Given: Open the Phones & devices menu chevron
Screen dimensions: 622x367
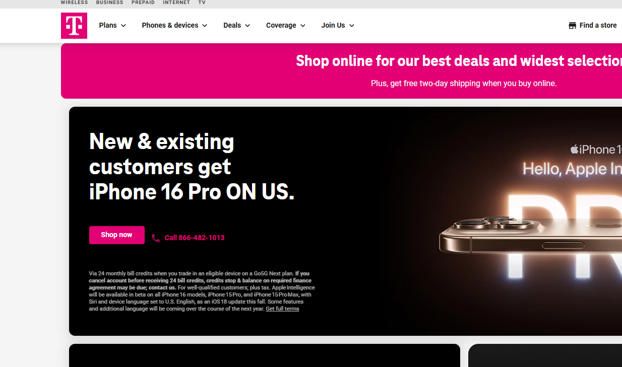Looking at the screenshot, I should [x=205, y=26].
